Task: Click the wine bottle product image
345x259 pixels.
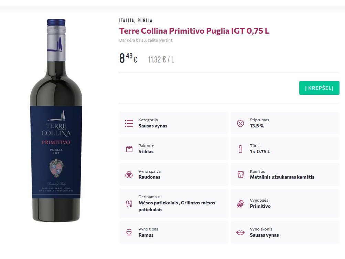Action: click(x=56, y=120)
